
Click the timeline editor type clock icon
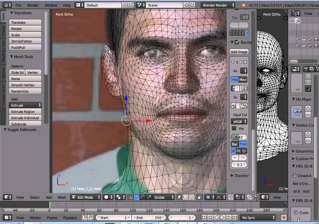(8, 217)
